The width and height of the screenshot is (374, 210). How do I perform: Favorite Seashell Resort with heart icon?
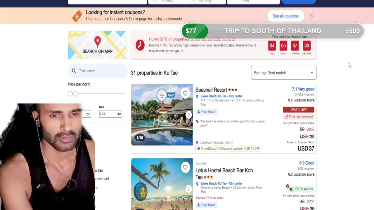point(185,93)
